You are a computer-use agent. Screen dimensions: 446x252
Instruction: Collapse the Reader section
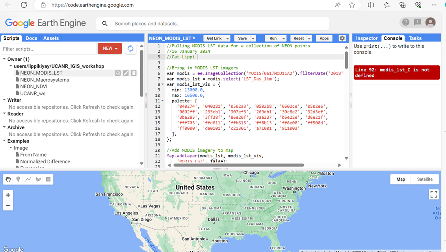click(4, 114)
